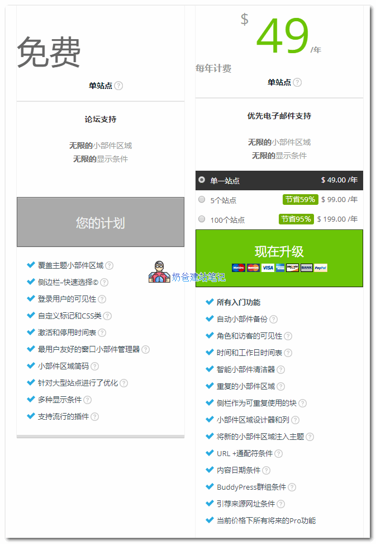
Task: Click the green 现在升级 upgrade button
Action: tap(279, 259)
